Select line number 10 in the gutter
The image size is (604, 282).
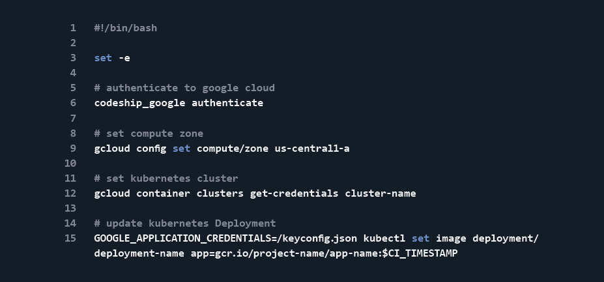70,163
